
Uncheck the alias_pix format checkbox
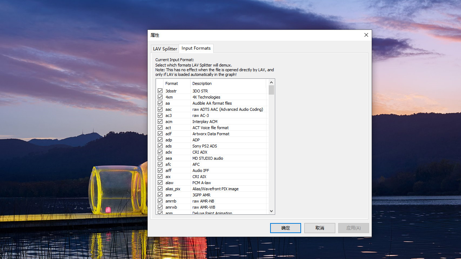pyautogui.click(x=160, y=189)
